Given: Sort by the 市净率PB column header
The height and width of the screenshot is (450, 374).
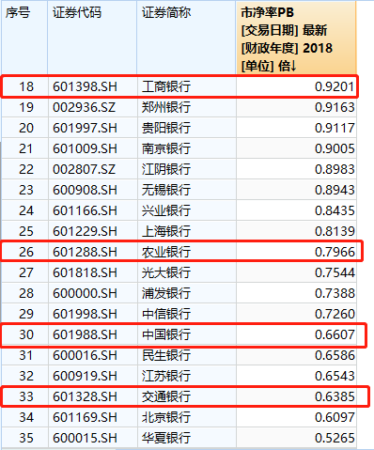Looking at the screenshot, I should (x=296, y=38).
